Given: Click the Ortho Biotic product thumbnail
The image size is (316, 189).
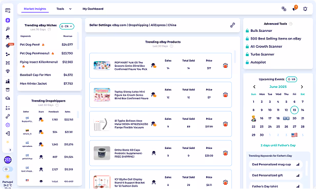Looking at the screenshot, I should coord(102,153).
